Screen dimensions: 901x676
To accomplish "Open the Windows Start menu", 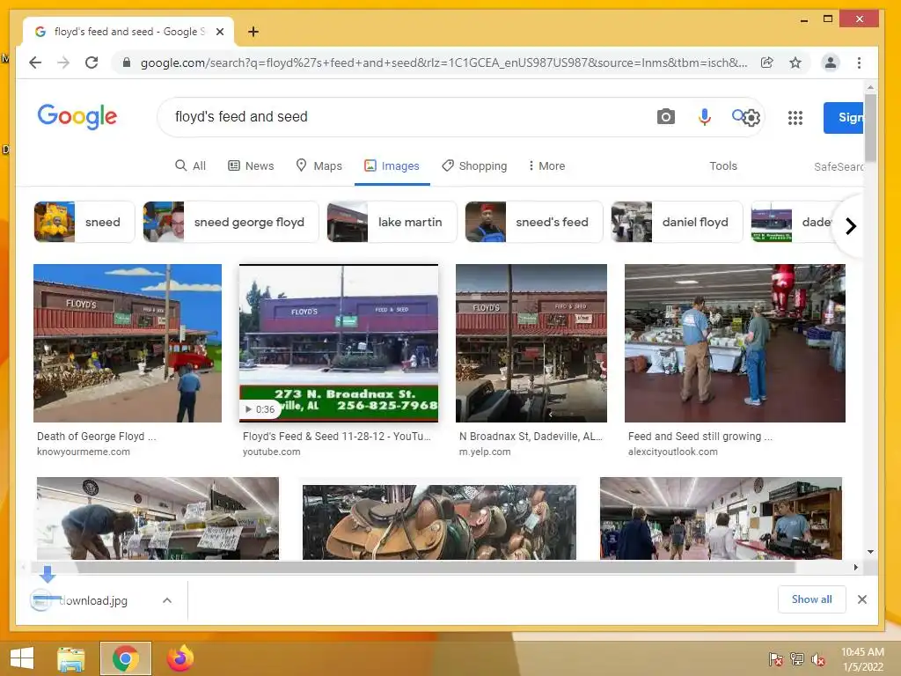I will coord(22,658).
